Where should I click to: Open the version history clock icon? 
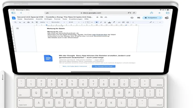coord(132,18)
